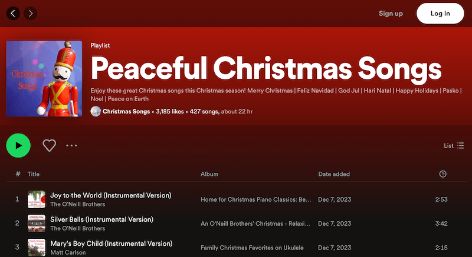The width and height of the screenshot is (472, 257).
Task: Play the Peaceful Christmas Songs playlist
Action: (x=18, y=145)
